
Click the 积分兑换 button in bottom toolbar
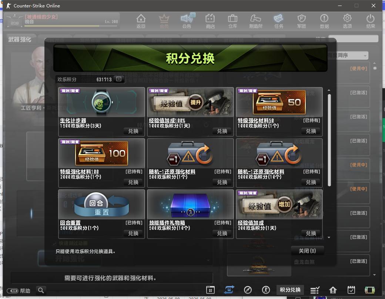[290, 290]
